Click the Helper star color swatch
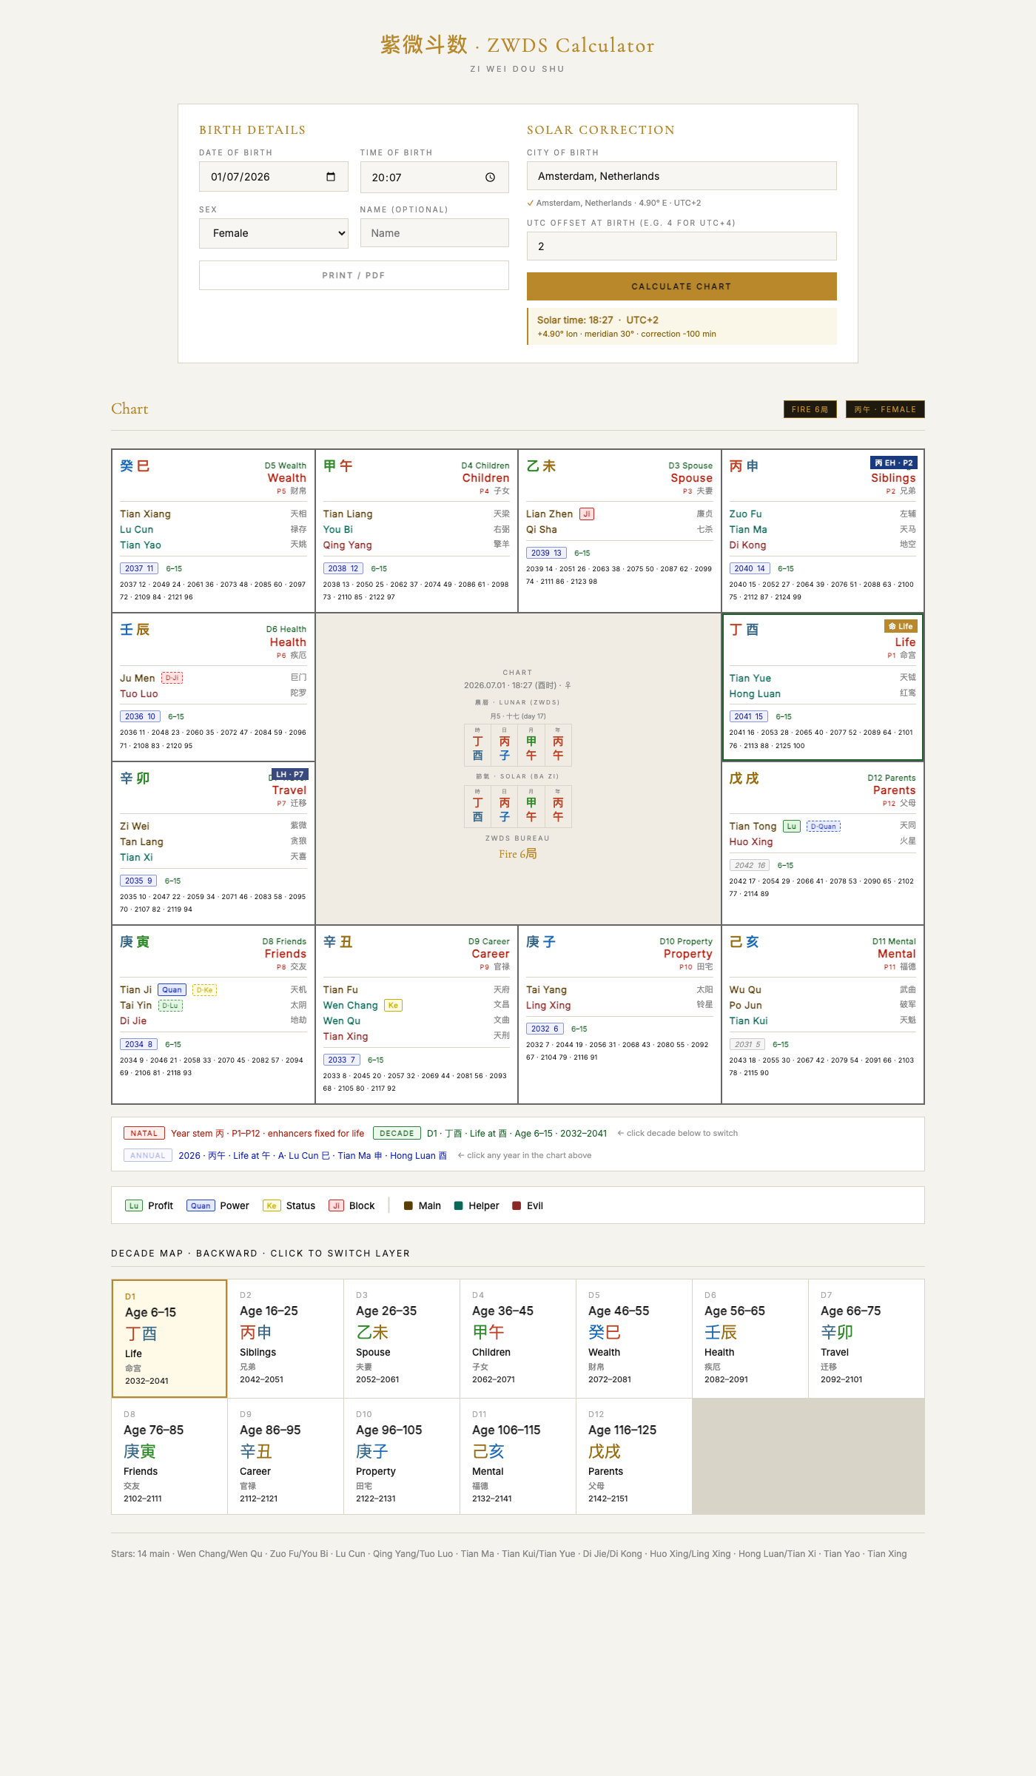1036x1776 pixels. (x=458, y=1205)
